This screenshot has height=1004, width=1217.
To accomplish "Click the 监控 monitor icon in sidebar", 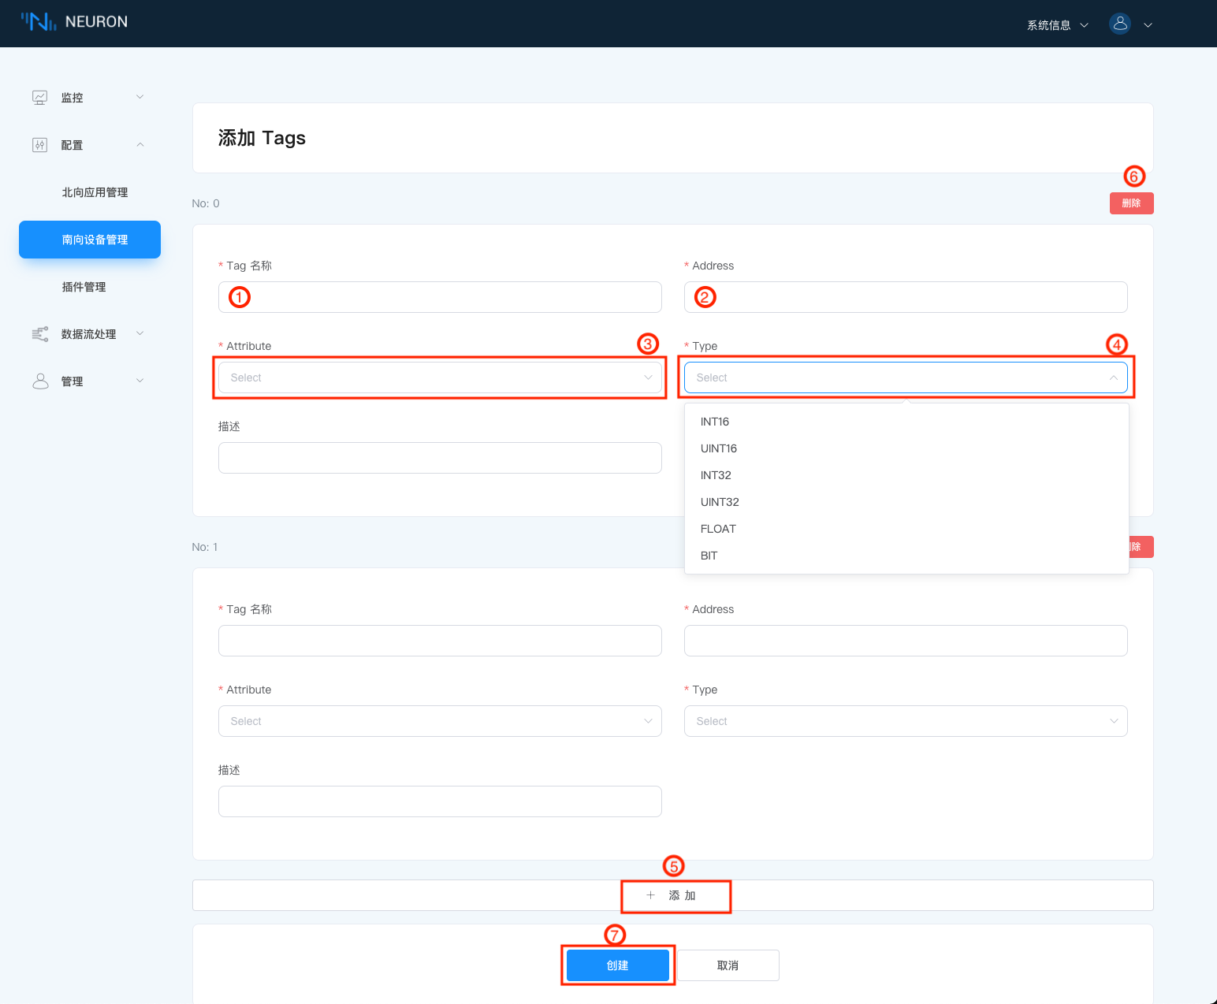I will [x=40, y=98].
